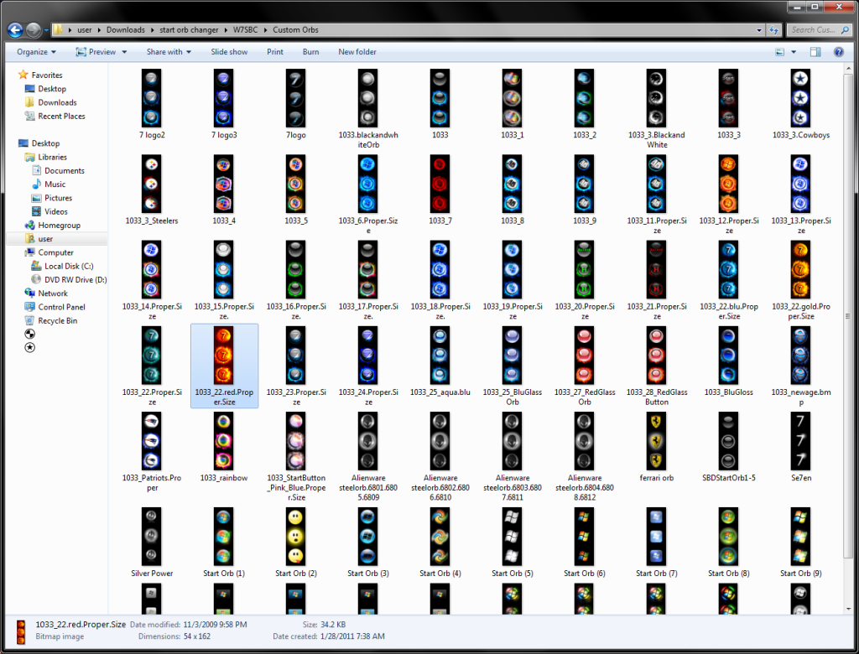Open DVD RW Drive (D:)
This screenshot has width=859, height=654.
click(x=69, y=280)
